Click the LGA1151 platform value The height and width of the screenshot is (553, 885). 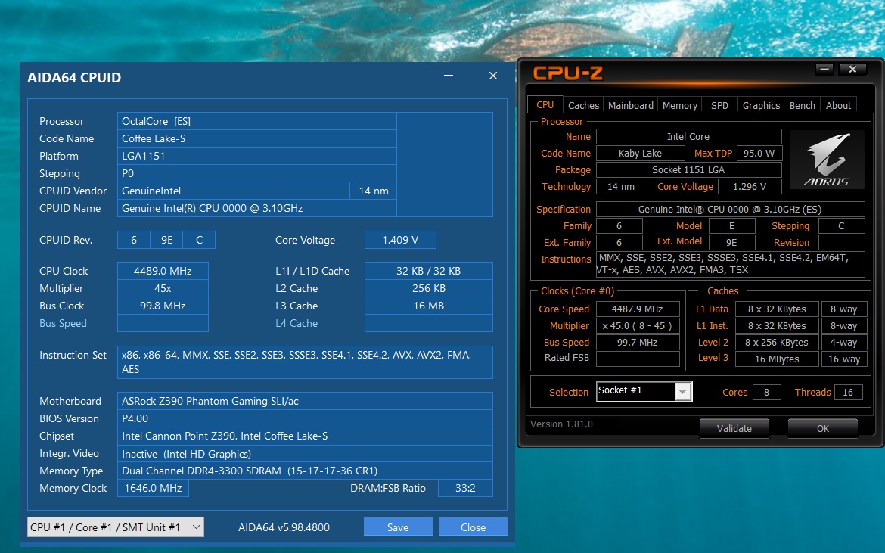[257, 156]
